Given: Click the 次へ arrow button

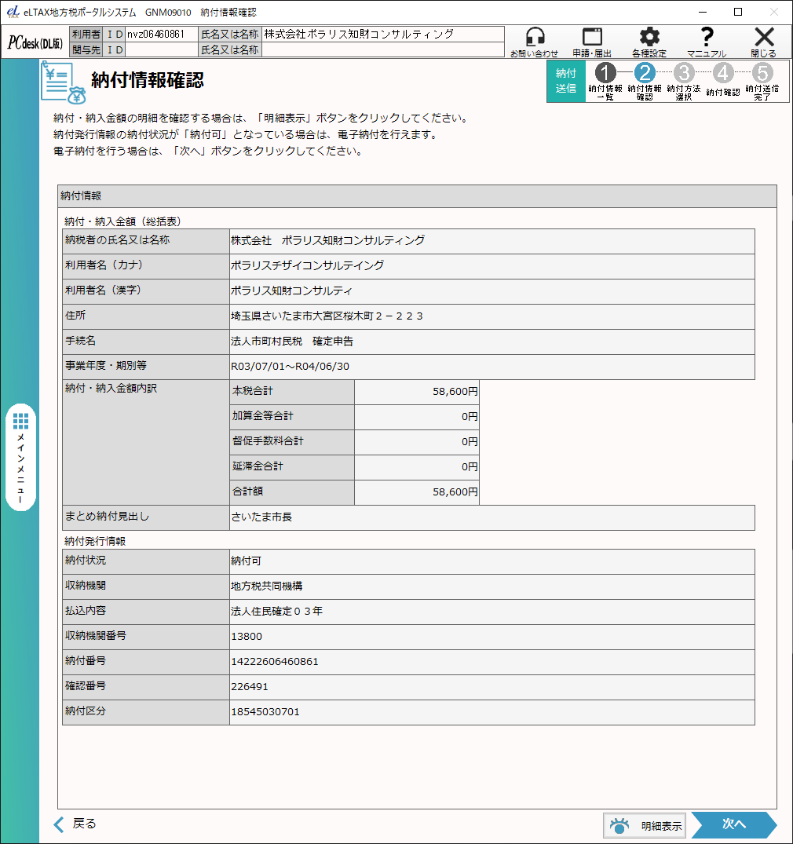Looking at the screenshot, I should (x=734, y=824).
